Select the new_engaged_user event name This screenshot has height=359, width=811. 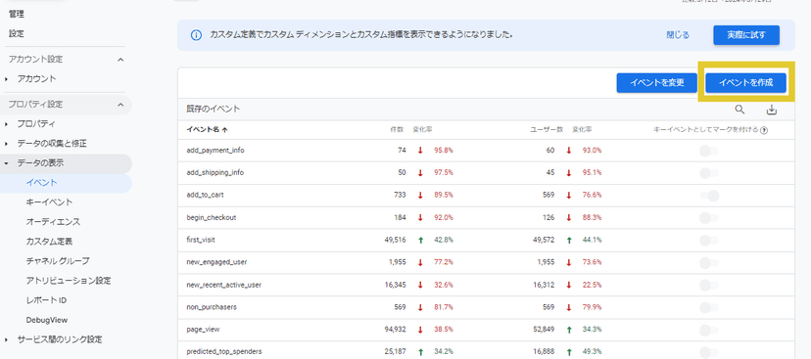pos(216,262)
